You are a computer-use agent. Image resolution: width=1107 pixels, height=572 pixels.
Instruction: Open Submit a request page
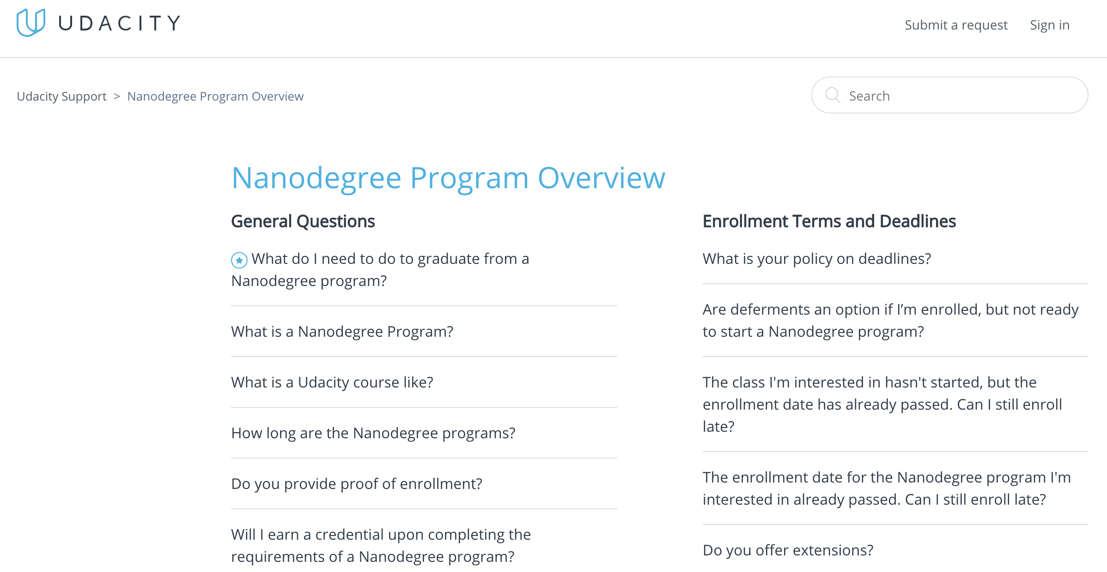(955, 25)
